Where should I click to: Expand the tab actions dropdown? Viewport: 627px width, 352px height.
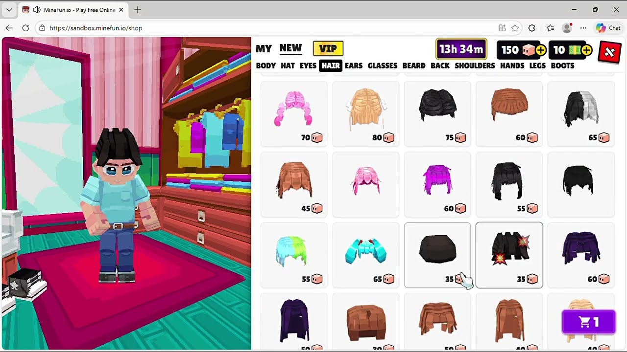tap(9, 10)
